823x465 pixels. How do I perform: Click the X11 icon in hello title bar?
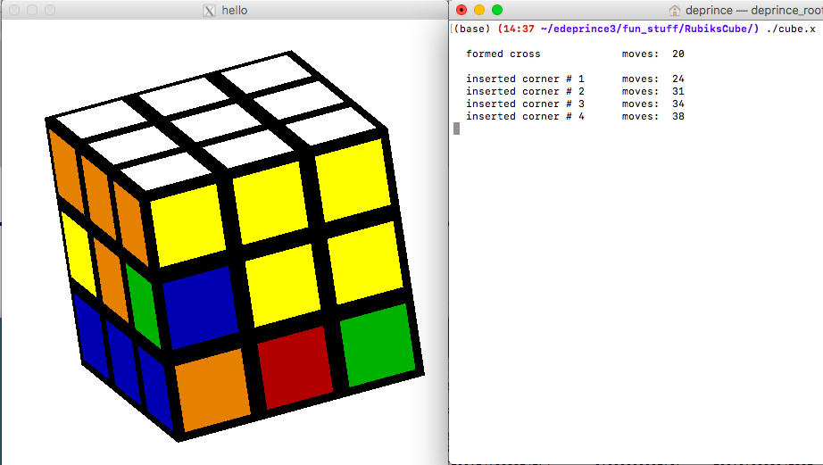coord(210,11)
